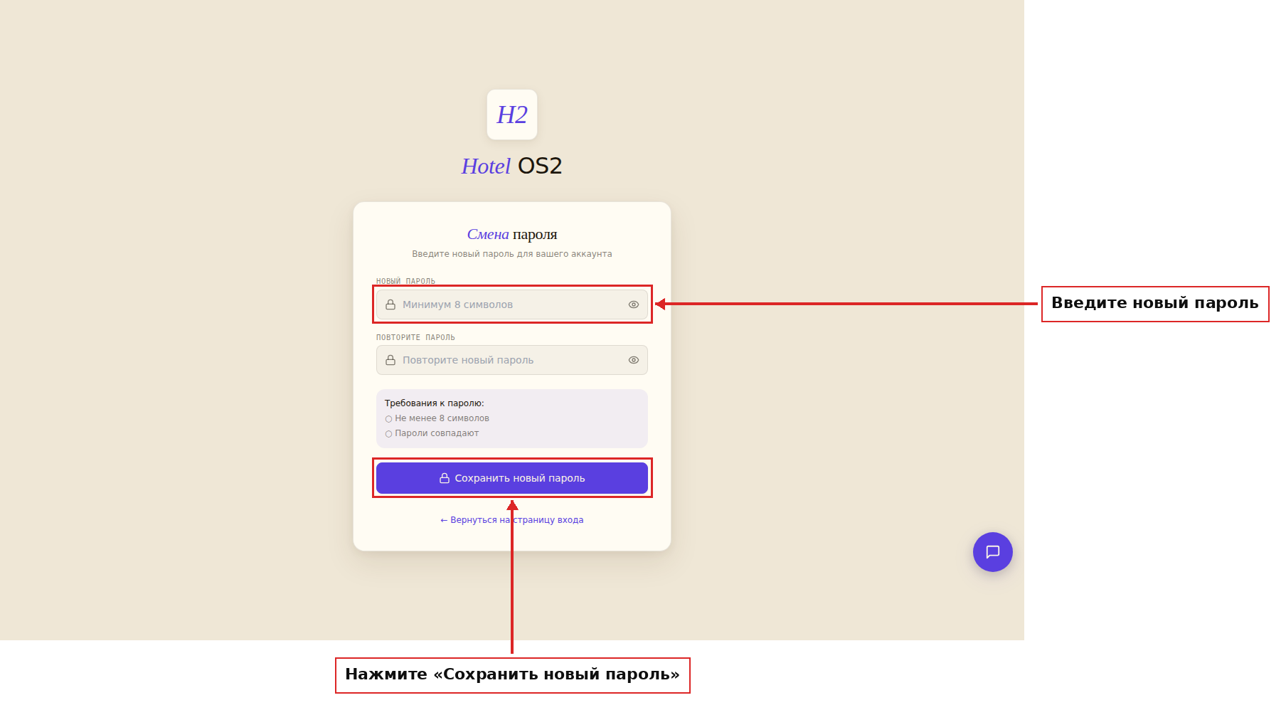The width and height of the screenshot is (1286, 710).
Task: Open the chat bubble widget
Action: [x=993, y=552]
